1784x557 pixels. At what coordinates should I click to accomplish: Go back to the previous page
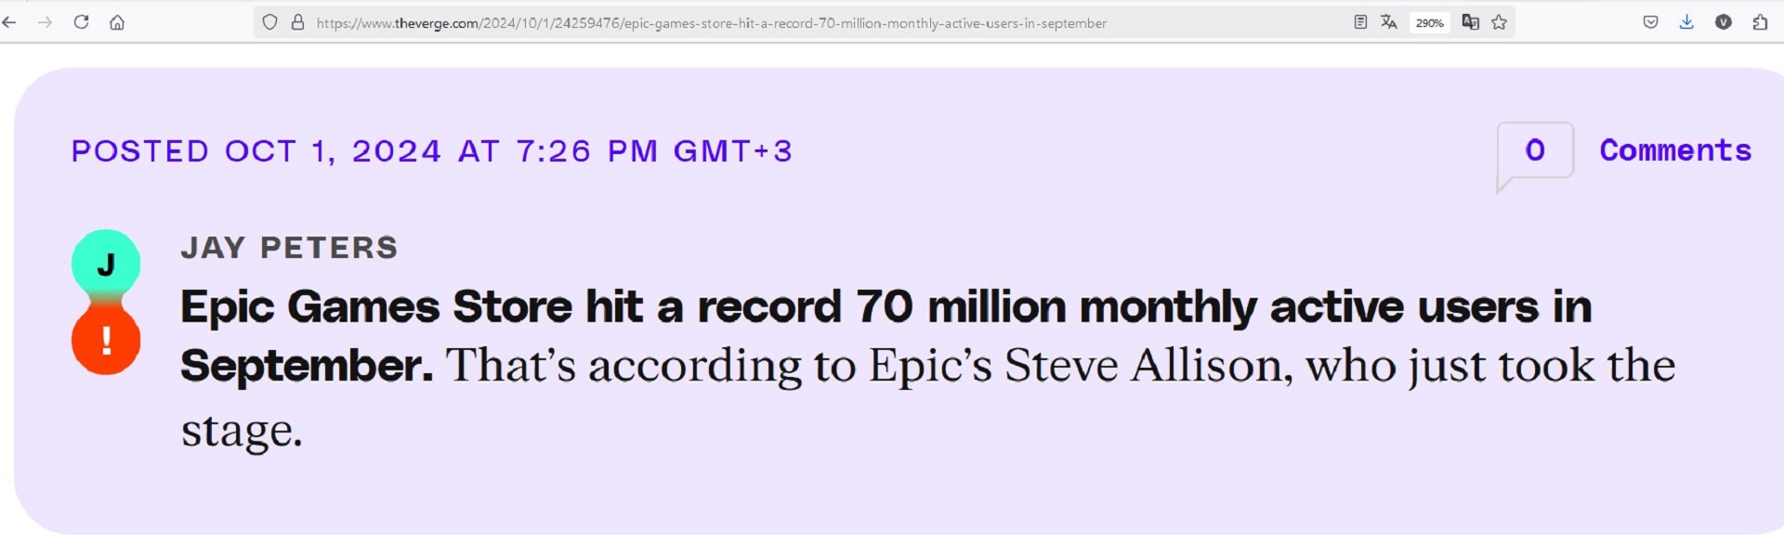coord(10,22)
